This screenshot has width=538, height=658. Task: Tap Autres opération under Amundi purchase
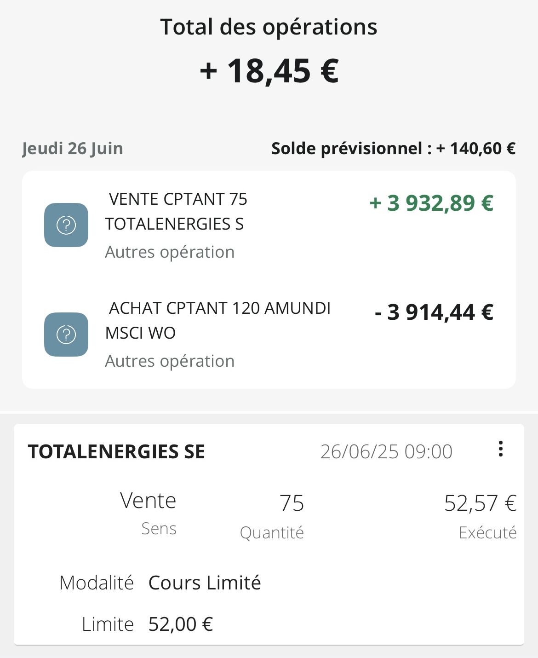pos(170,361)
